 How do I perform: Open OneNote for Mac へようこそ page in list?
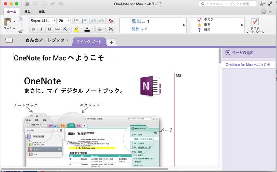[248, 65]
